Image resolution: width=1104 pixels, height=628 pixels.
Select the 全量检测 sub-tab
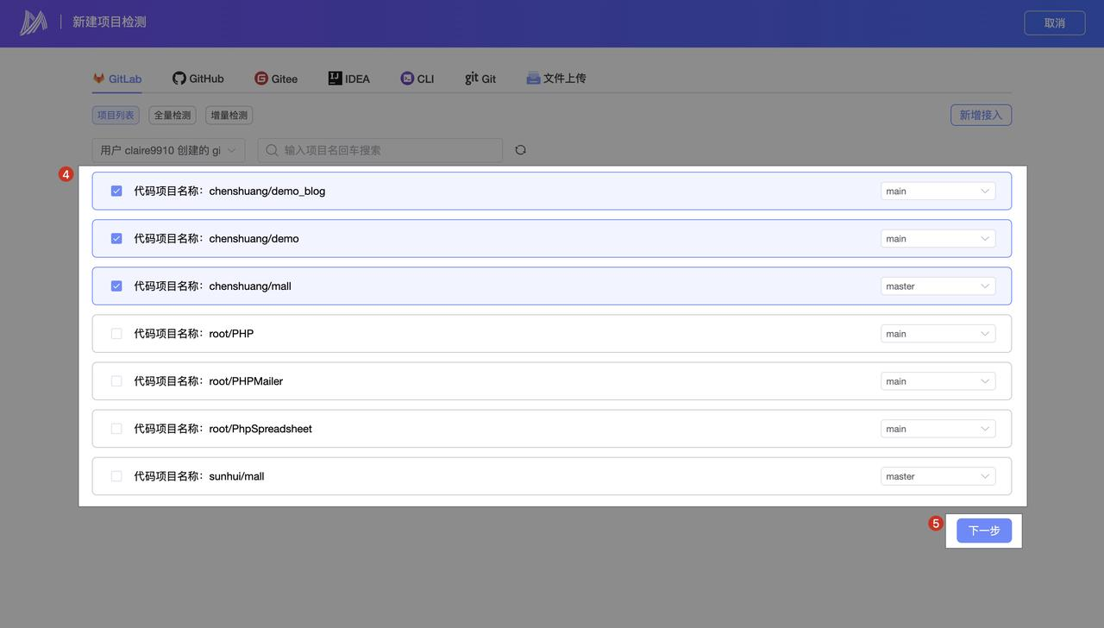(172, 116)
